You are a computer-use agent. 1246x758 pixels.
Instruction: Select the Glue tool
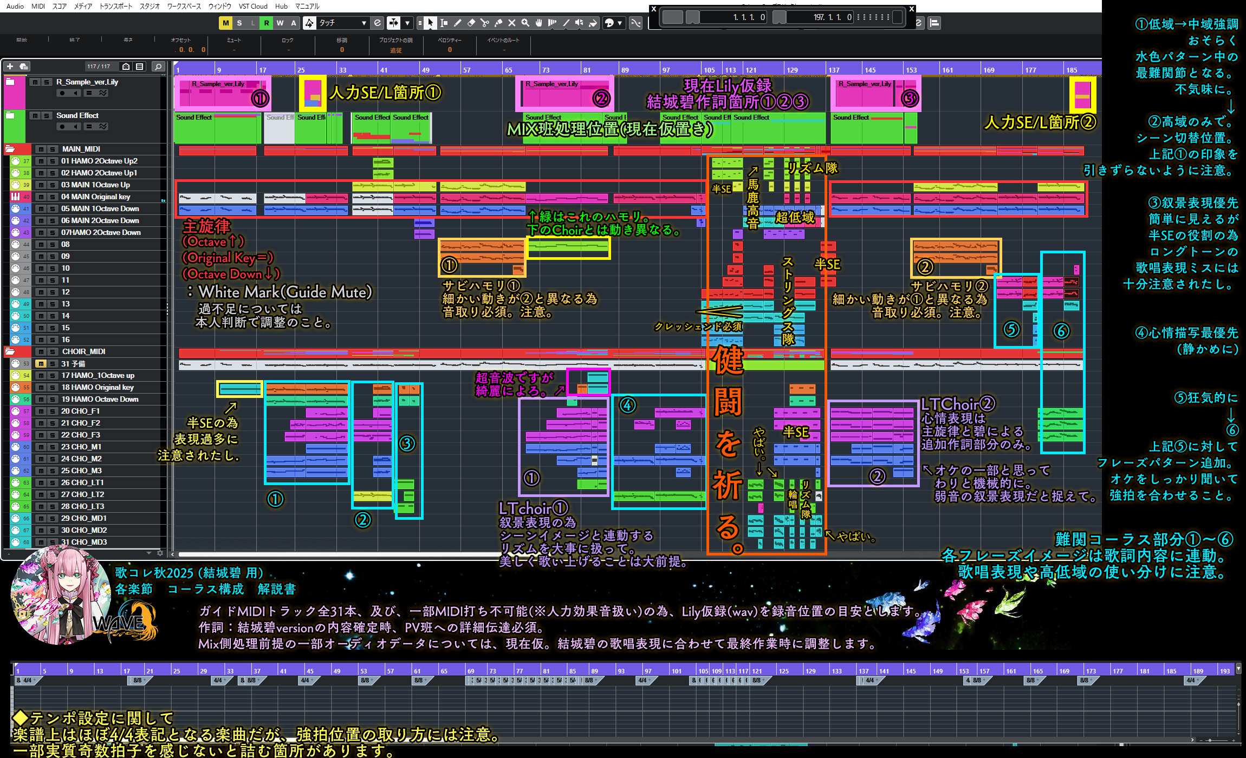[498, 23]
